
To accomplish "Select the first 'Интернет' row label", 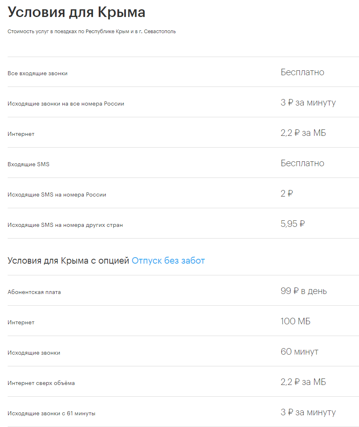I will 21,134.
